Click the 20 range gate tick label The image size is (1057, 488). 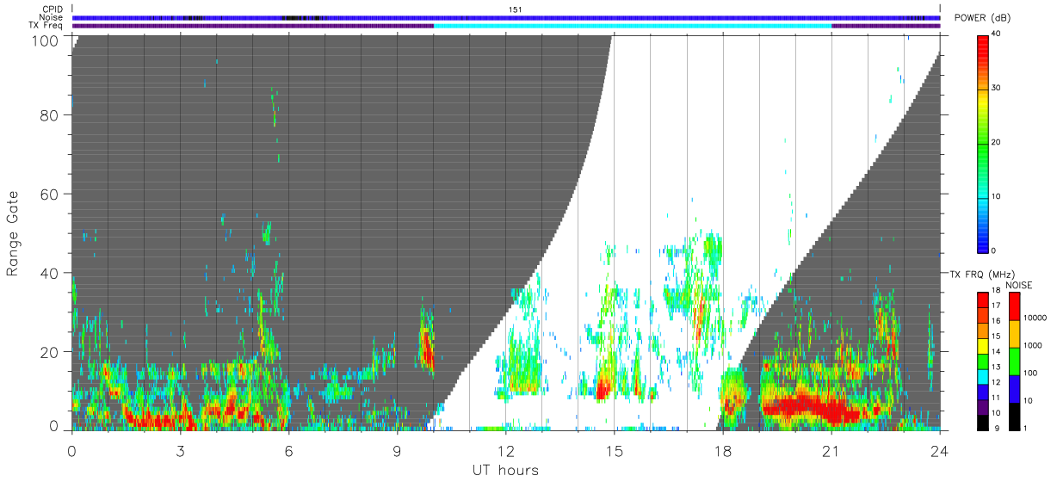(x=51, y=351)
